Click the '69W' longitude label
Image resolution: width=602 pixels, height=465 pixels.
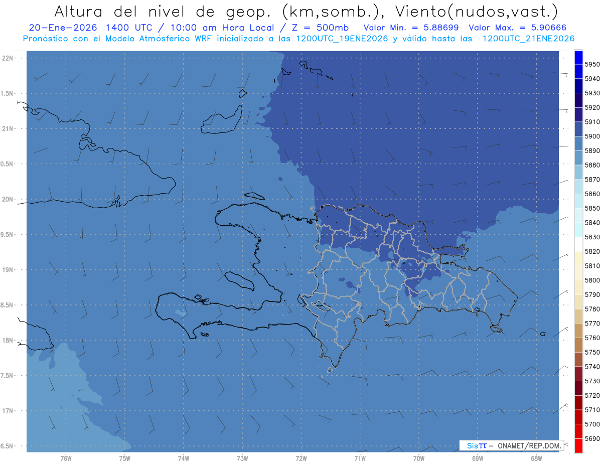[x=478, y=458]
